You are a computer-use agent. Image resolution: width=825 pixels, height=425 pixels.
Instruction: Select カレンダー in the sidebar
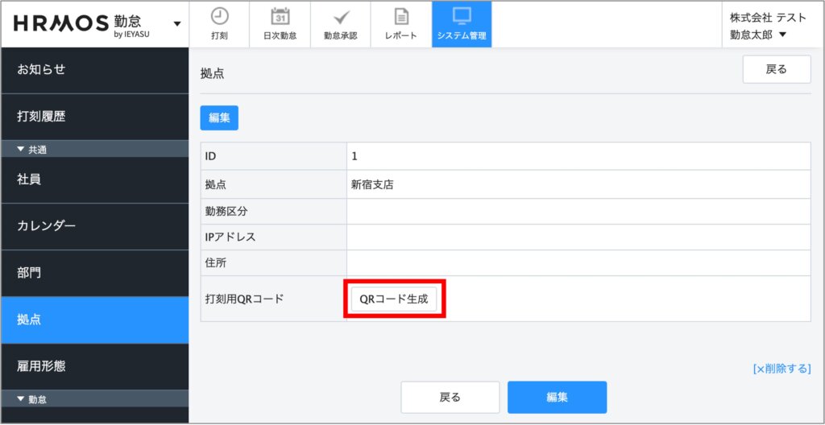tap(94, 226)
